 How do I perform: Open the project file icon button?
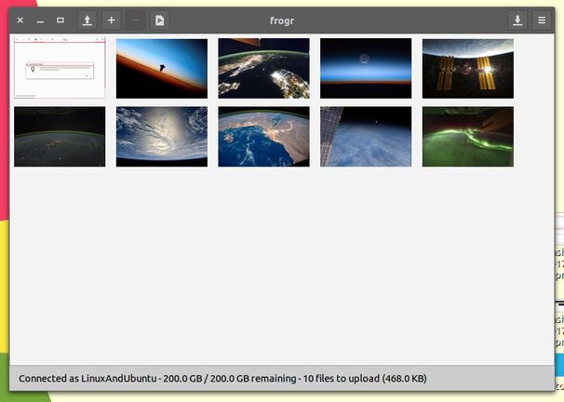[160, 20]
